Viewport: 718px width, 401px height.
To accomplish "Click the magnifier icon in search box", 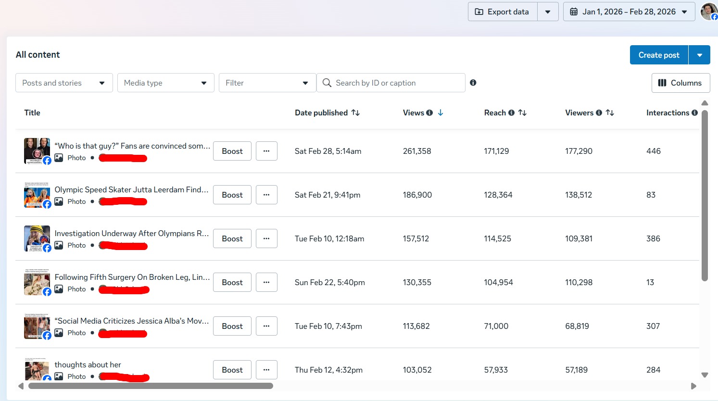I will [x=327, y=83].
